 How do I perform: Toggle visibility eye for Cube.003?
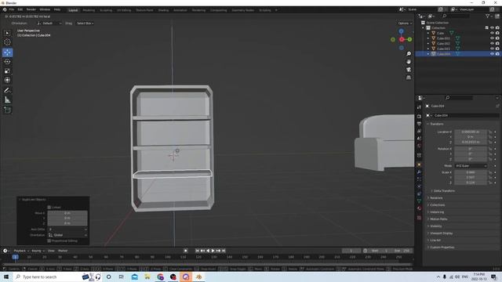492,49
